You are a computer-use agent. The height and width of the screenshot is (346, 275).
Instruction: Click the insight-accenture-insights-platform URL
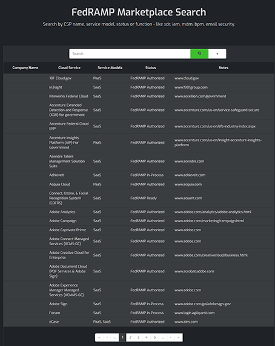coord(217,142)
